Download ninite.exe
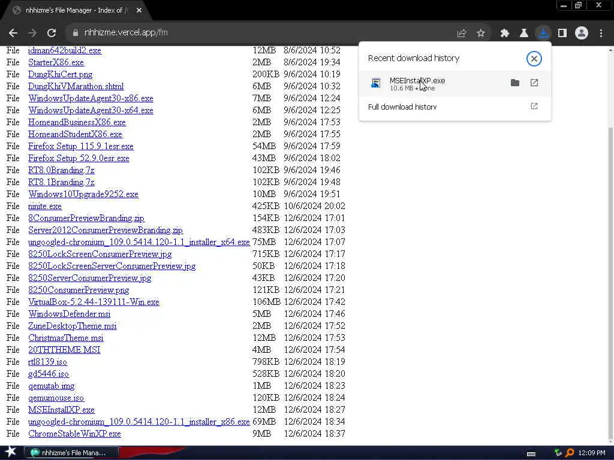Viewport: 614px width, 460px height. tap(44, 206)
